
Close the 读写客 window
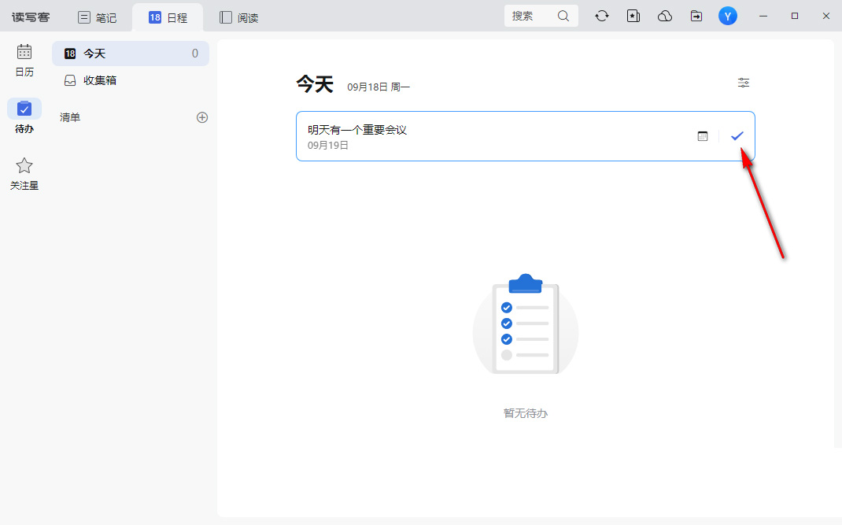[x=826, y=16]
